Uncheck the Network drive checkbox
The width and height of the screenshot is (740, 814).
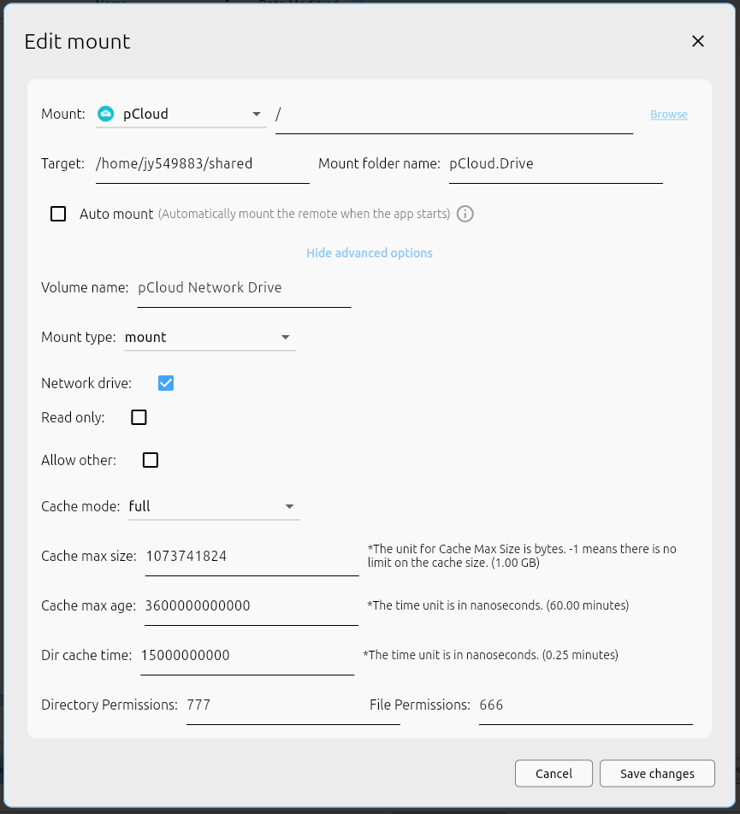[x=166, y=383]
